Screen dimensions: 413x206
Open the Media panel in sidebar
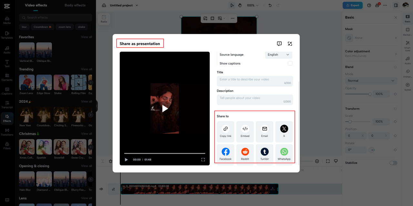coord(7,20)
